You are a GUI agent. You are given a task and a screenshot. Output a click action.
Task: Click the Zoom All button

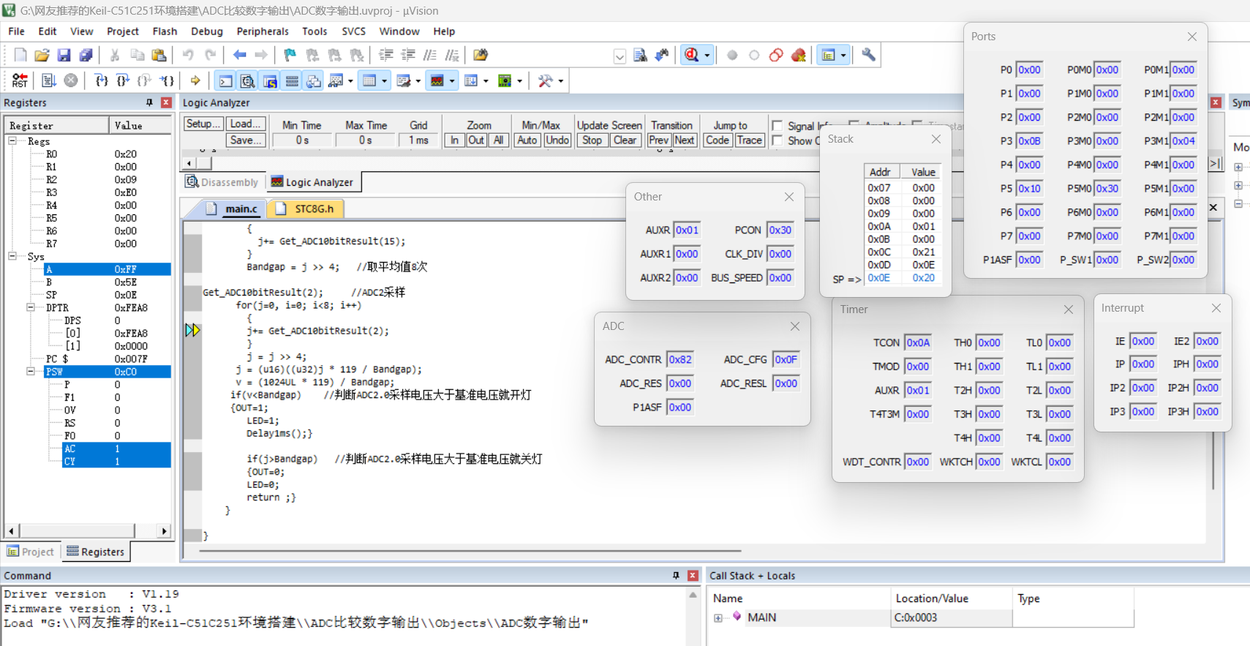tap(498, 140)
